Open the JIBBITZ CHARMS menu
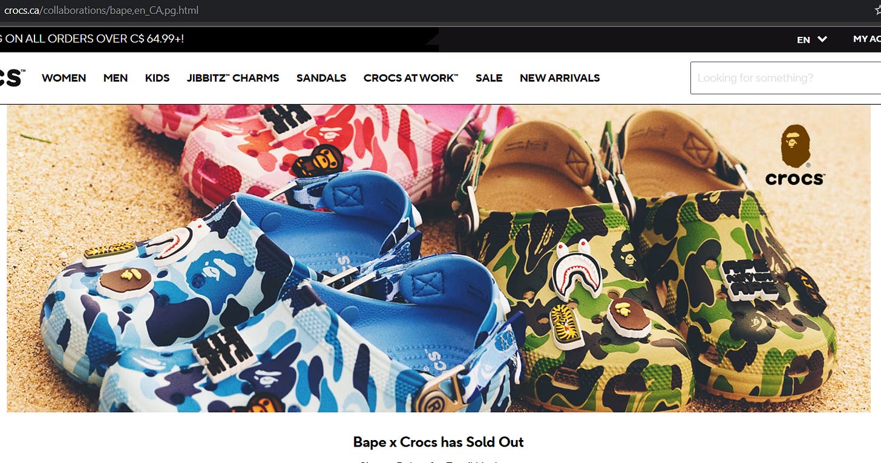The width and height of the screenshot is (881, 463). click(233, 78)
